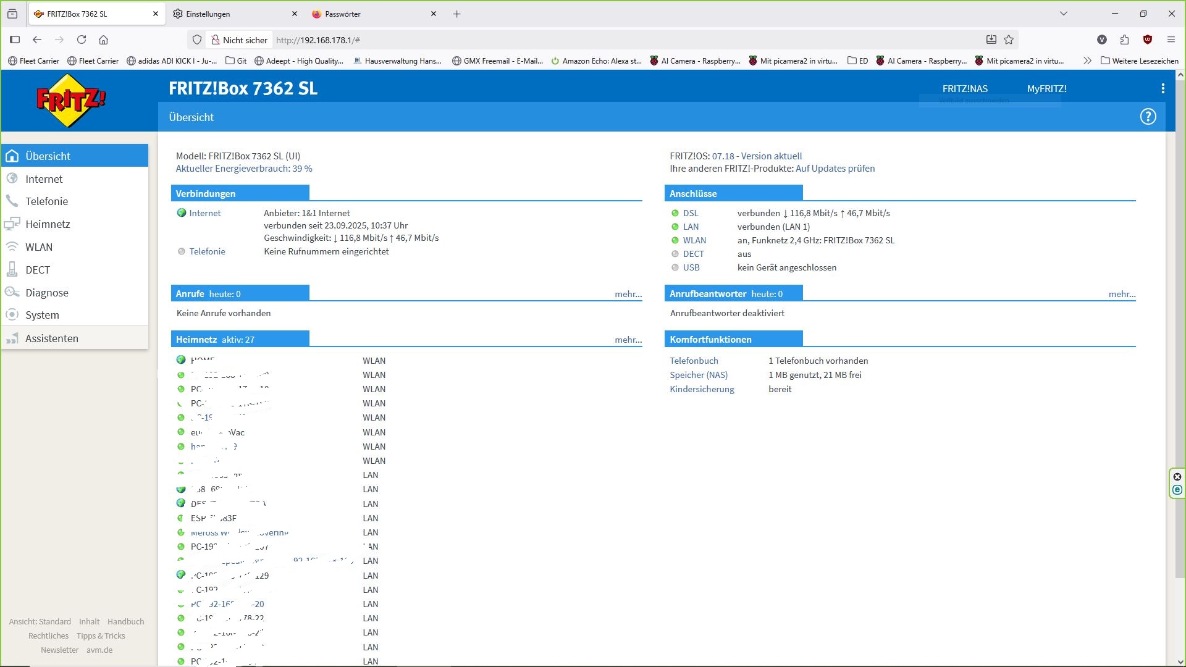Click the browser reload icon

pos(82,40)
